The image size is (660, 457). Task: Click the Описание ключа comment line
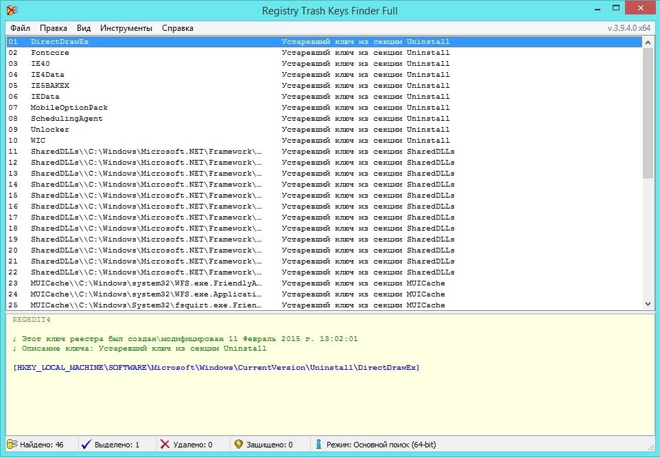click(139, 349)
